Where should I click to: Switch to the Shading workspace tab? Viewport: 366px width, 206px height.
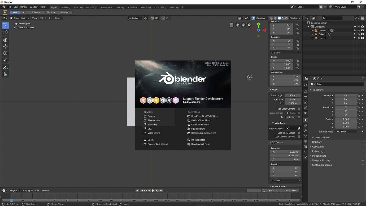120,7
